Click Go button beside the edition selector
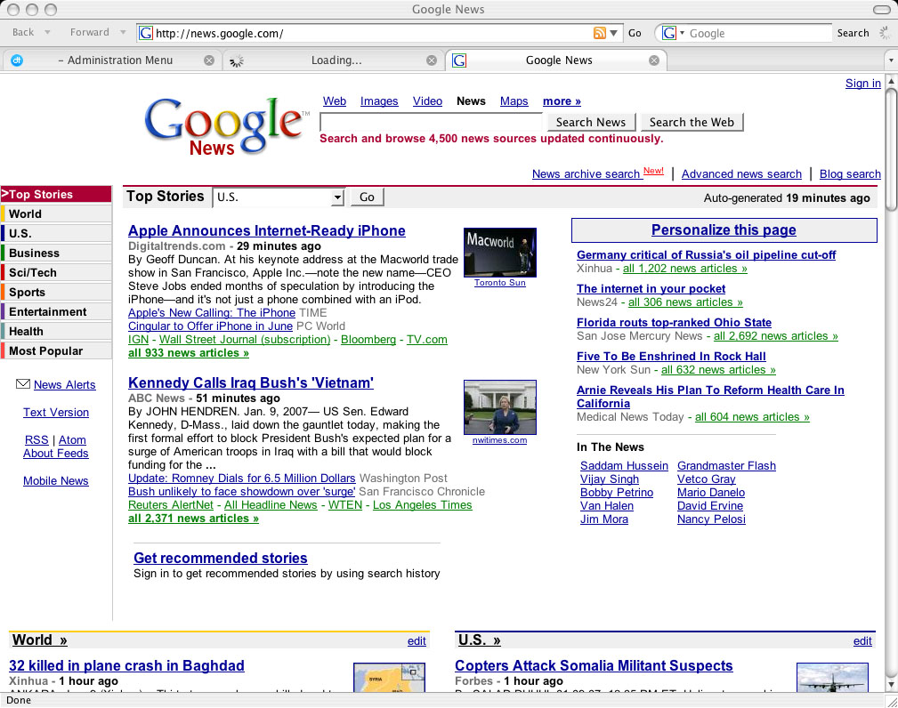The height and width of the screenshot is (708, 898). click(367, 197)
